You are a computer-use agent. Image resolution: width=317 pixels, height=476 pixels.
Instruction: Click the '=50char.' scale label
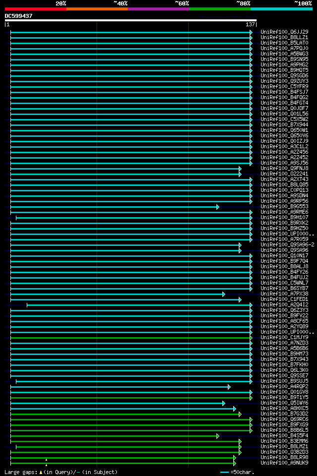[242, 473]
